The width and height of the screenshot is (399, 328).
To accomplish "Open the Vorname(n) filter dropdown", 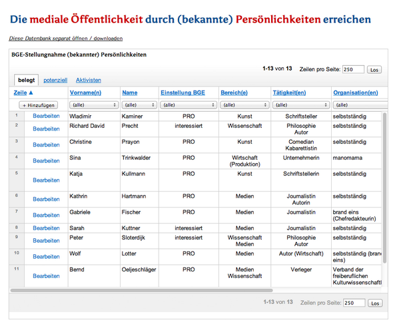I will (x=94, y=105).
